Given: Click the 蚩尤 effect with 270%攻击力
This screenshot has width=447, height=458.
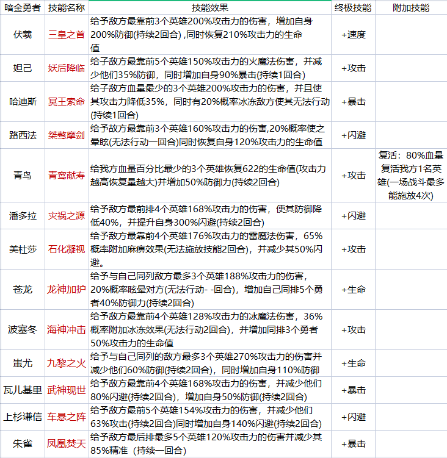Looking at the screenshot, I should 209,363.
